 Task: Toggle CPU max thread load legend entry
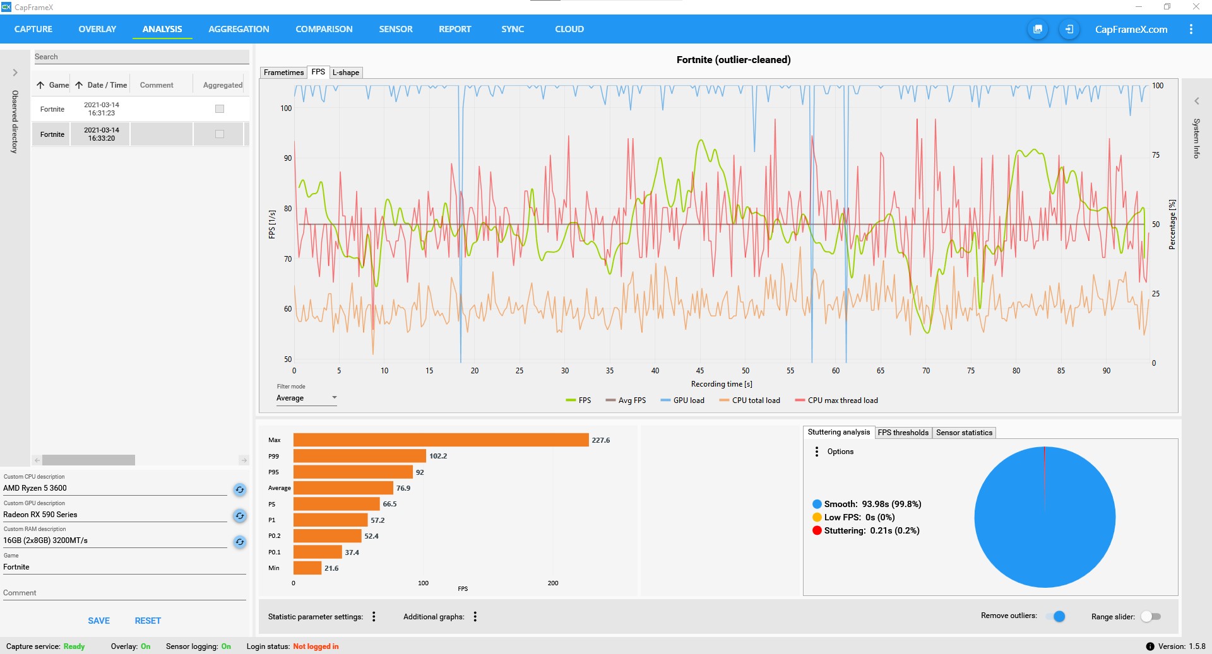coord(836,400)
